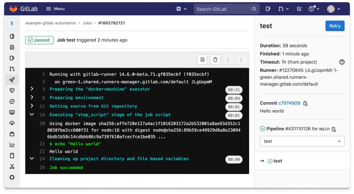Open Issues icon in left sidebar
Viewport: 354px width, 194px height.
(x=12, y=58)
